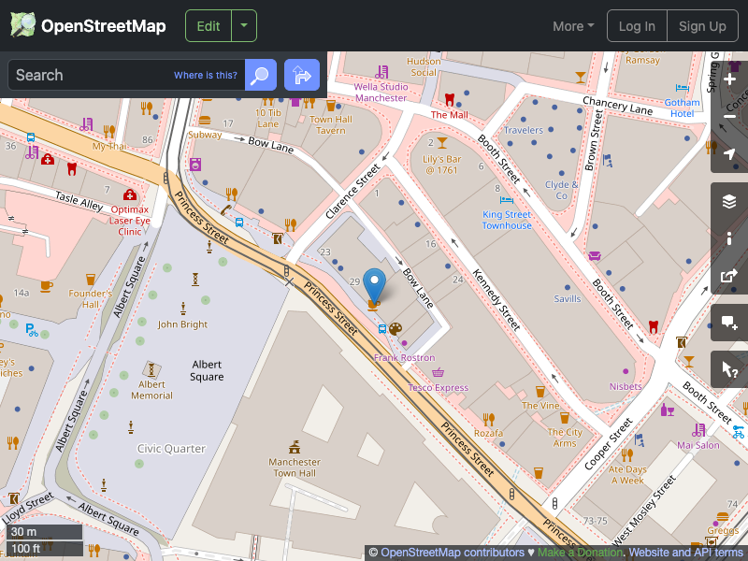Open the Where is this? link
The image size is (748, 561).
205,75
